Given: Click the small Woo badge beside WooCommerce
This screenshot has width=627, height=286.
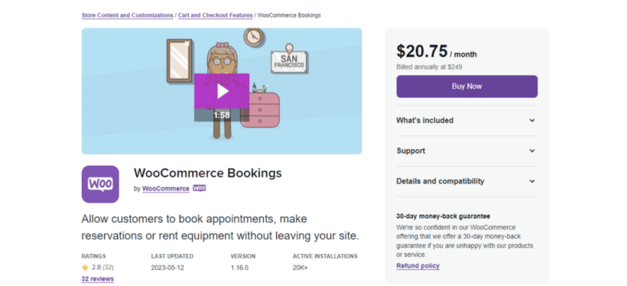Looking at the screenshot, I should 199,188.
